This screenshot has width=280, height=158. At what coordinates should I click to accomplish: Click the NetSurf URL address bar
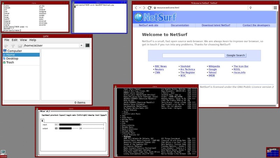click(200, 8)
